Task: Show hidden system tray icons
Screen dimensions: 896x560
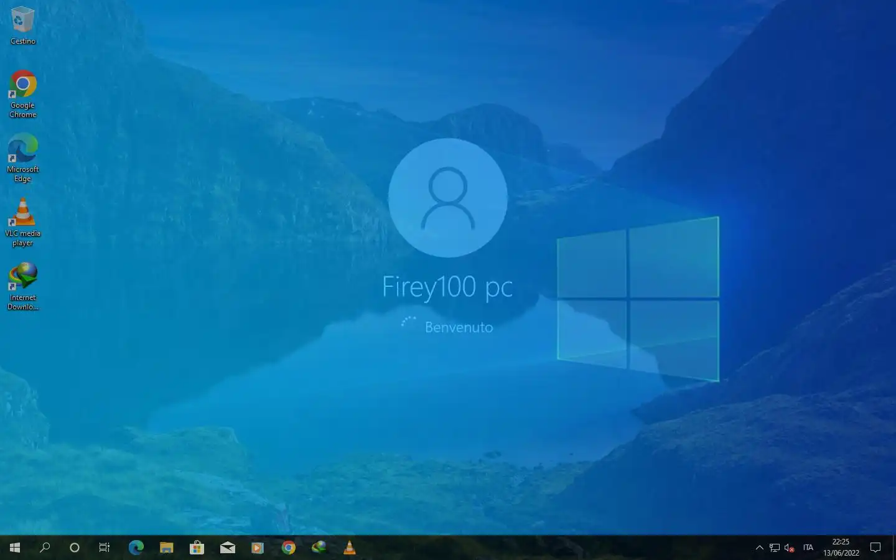Action: (759, 548)
